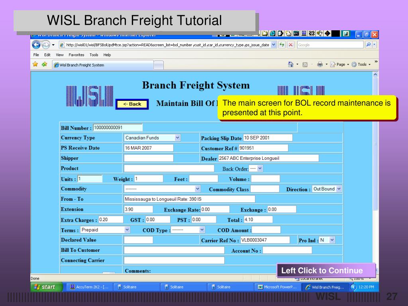Click the empty new tab button

(x=159, y=65)
